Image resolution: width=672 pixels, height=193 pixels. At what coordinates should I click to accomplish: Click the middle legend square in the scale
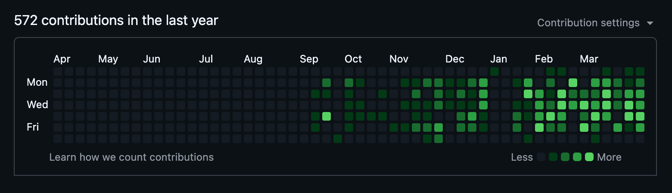click(565, 157)
